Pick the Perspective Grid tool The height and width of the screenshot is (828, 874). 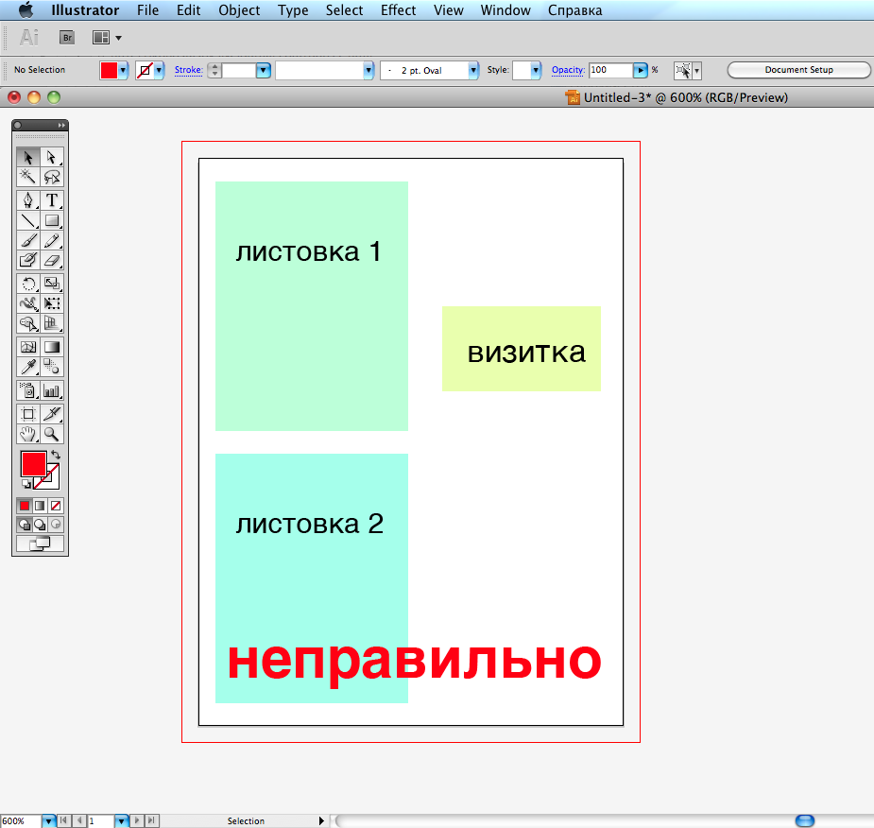(x=52, y=323)
